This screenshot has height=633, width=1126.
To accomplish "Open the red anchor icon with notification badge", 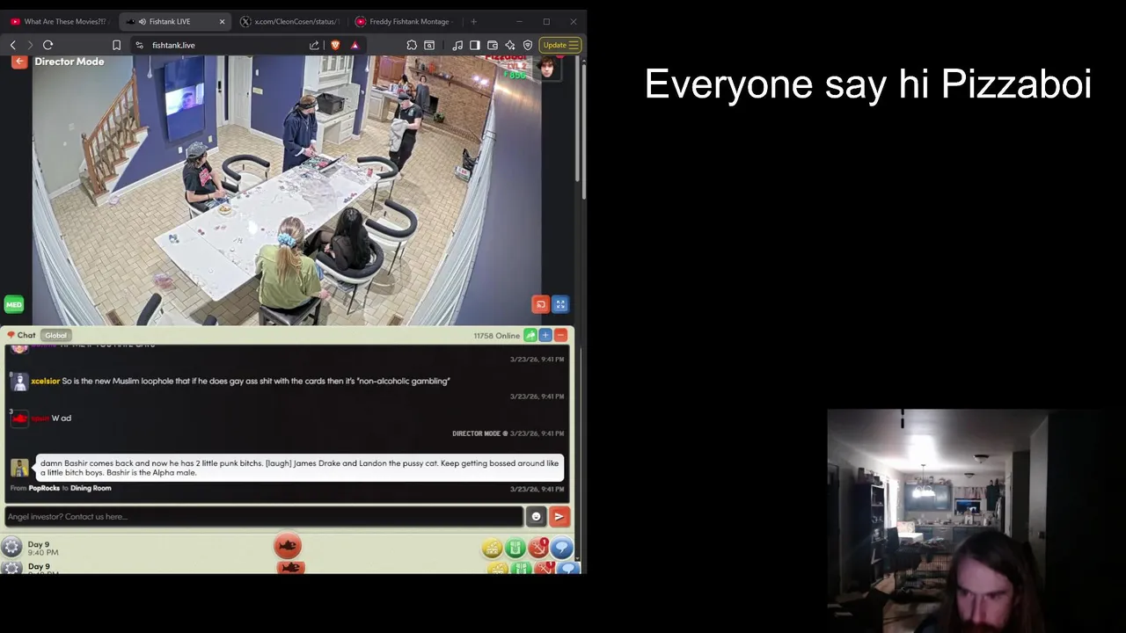I will click(x=537, y=549).
